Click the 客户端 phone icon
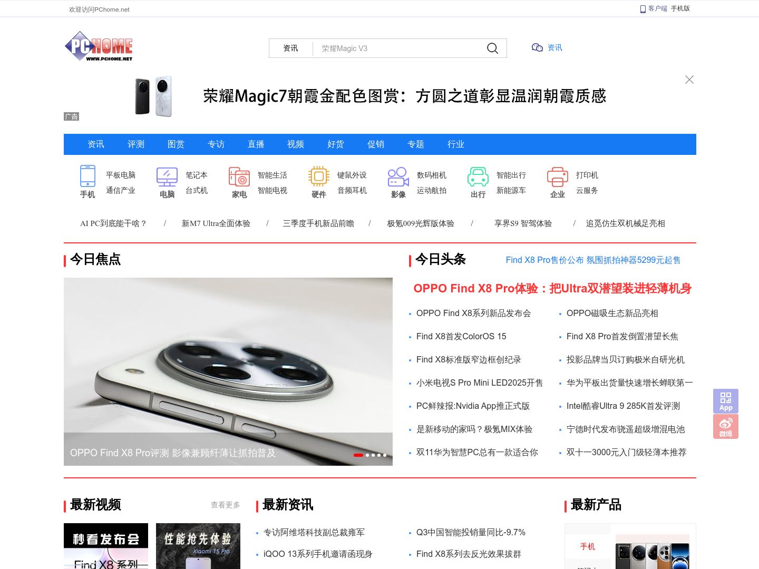Viewport: 759px width, 569px height. 643,9
